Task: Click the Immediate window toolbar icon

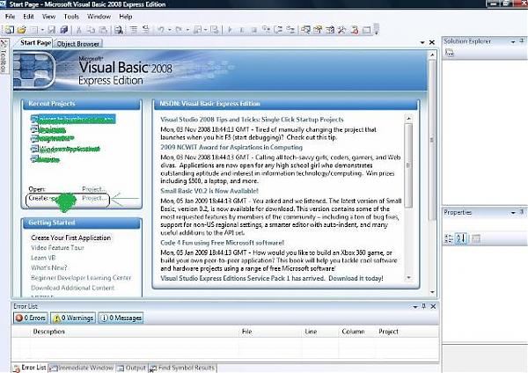Action: [366, 30]
